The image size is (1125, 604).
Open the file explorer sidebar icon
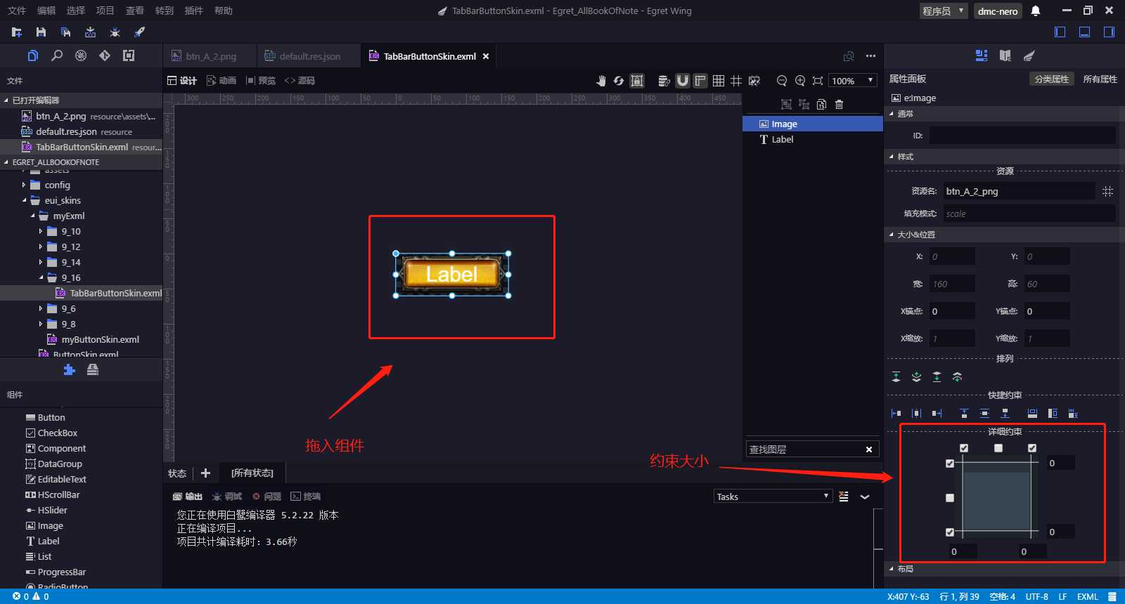[x=33, y=55]
